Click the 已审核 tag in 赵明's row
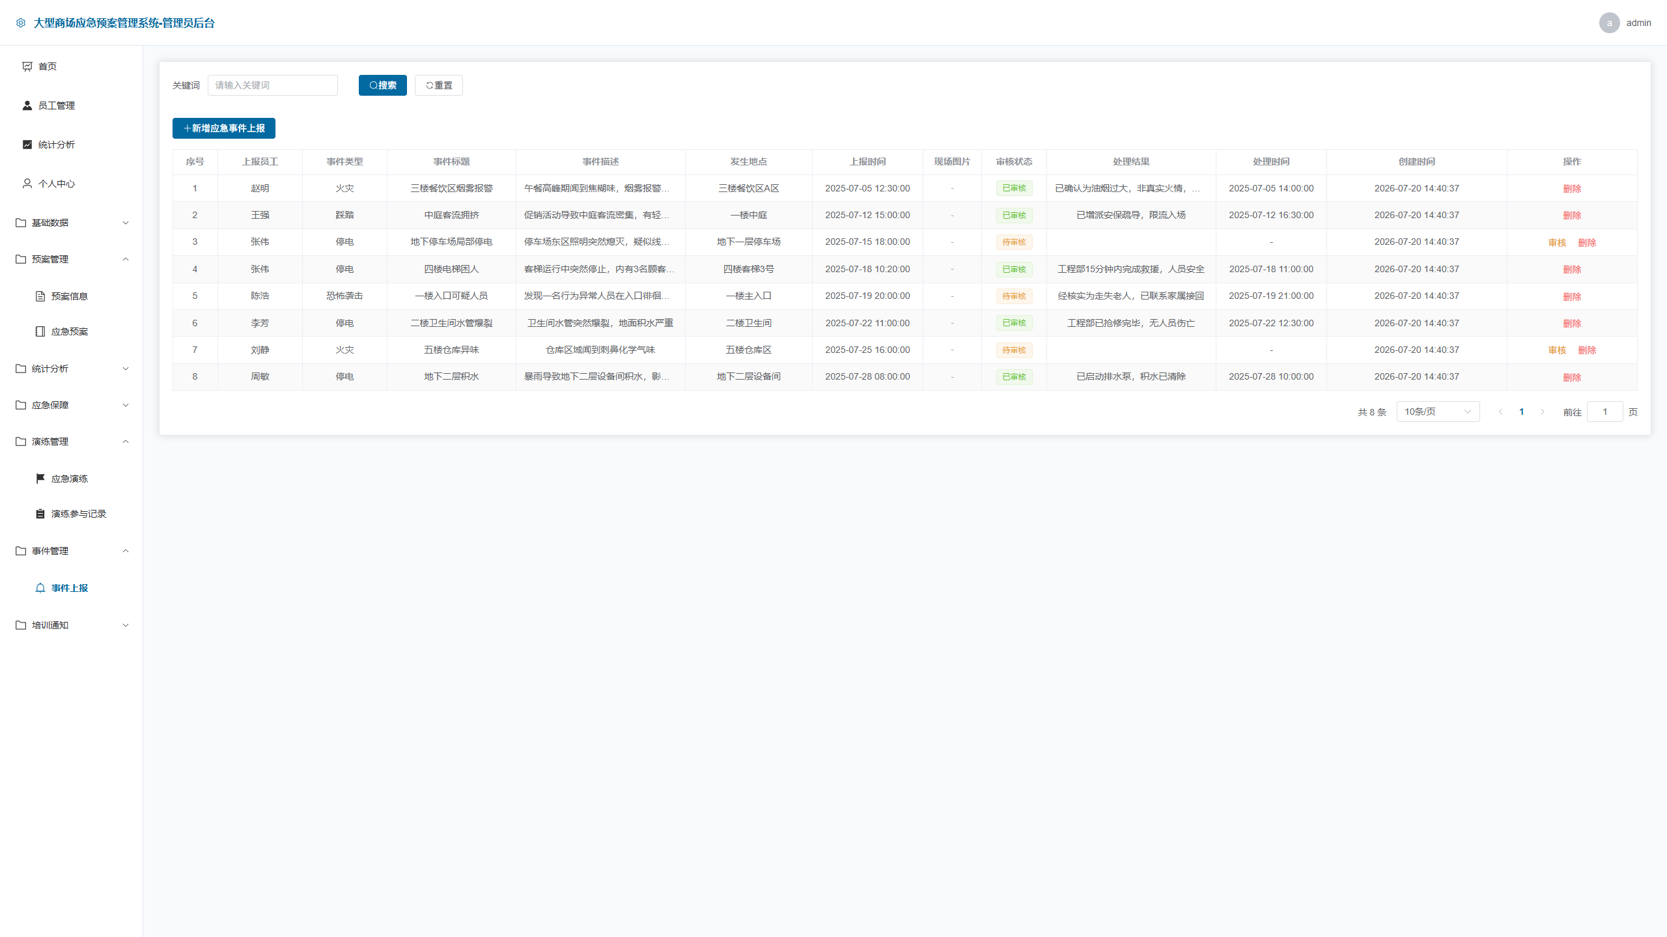Screen dimensions: 1667x937 point(1014,188)
